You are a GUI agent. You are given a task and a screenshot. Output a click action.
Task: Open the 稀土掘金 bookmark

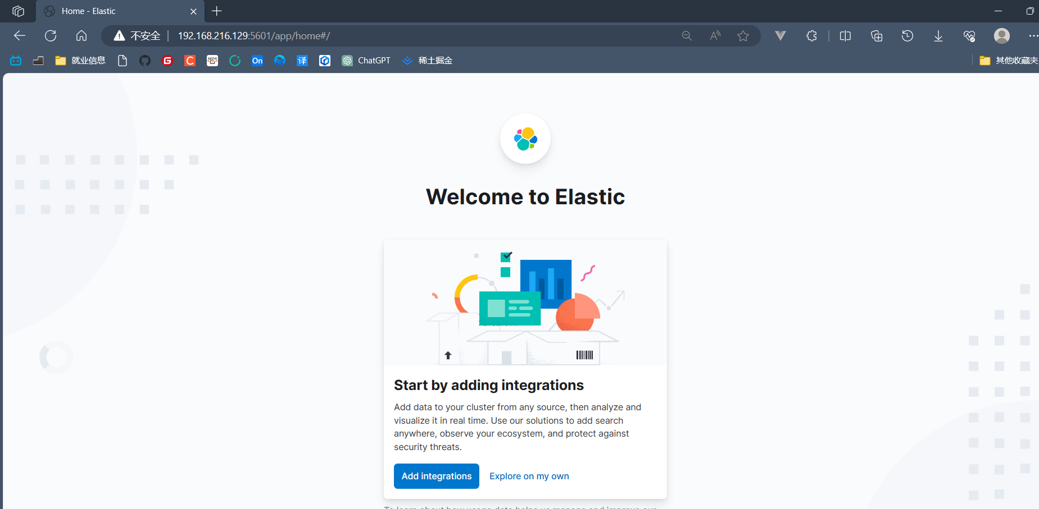(x=427, y=61)
